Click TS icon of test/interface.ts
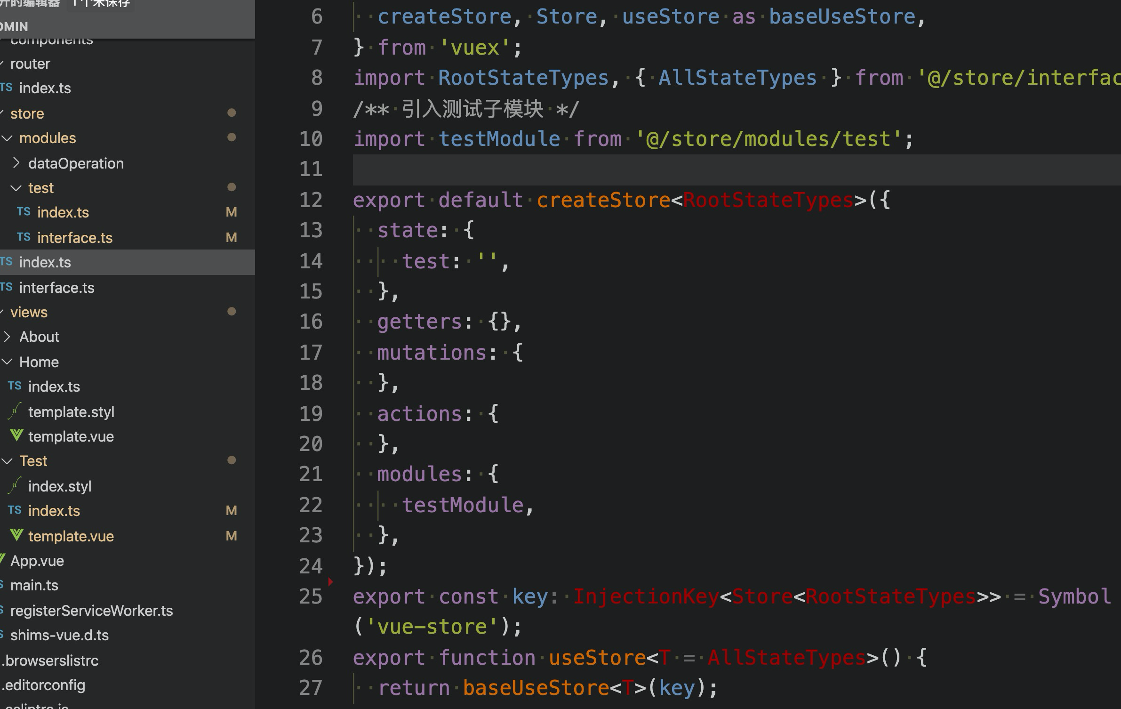Viewport: 1121px width, 709px height. pyautogui.click(x=24, y=237)
